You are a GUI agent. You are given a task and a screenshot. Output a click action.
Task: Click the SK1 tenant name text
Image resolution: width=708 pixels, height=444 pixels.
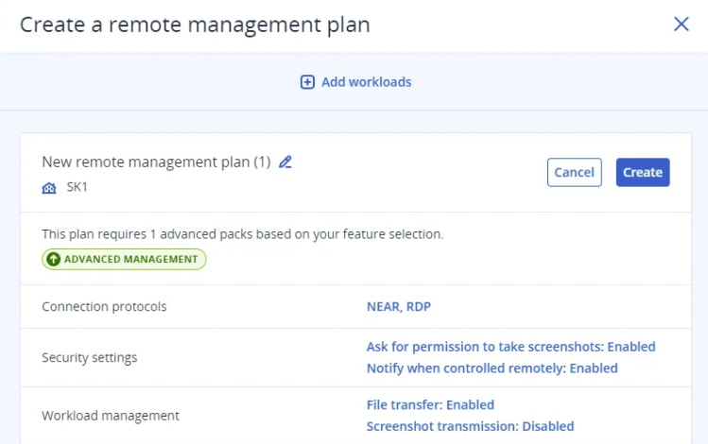click(78, 187)
